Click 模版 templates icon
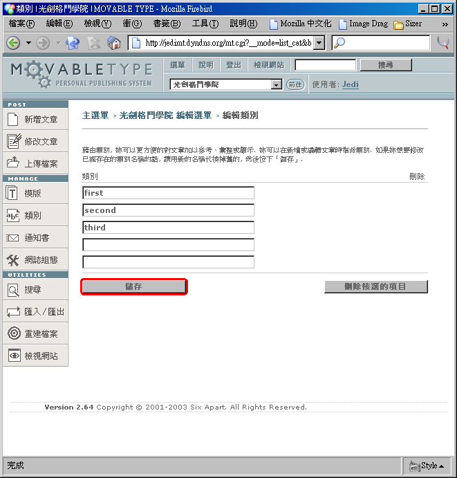Screen dimensions: 457x478 pyautogui.click(x=12, y=193)
